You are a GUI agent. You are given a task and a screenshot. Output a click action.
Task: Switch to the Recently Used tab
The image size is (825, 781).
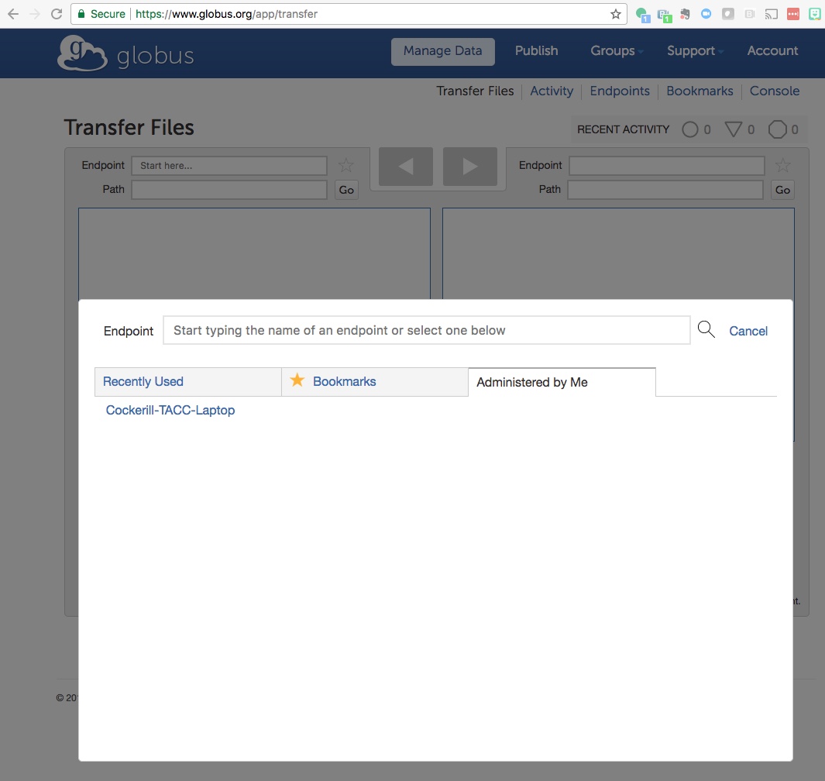point(187,381)
